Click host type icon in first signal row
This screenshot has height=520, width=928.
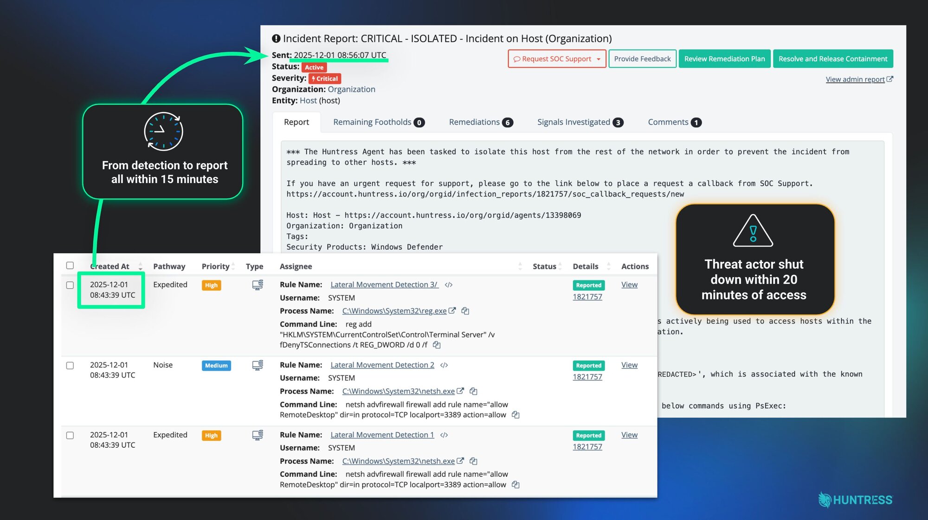[258, 285]
